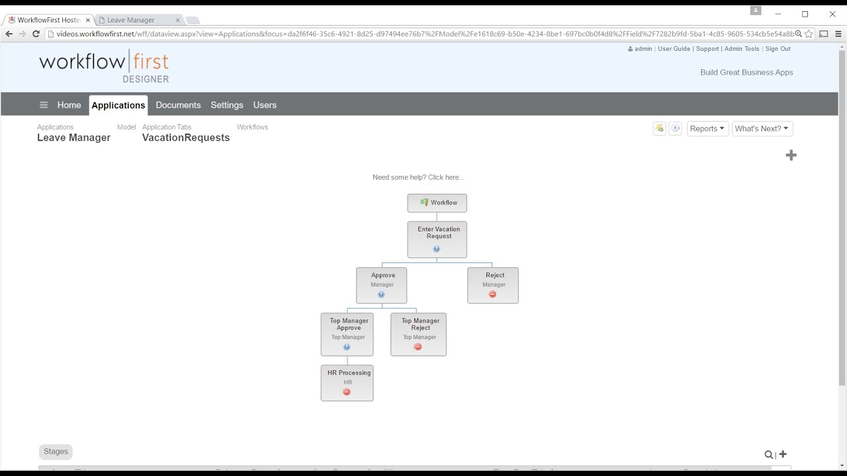847x476 pixels.
Task: Select the Top Manager Approve node
Action: [347, 335]
